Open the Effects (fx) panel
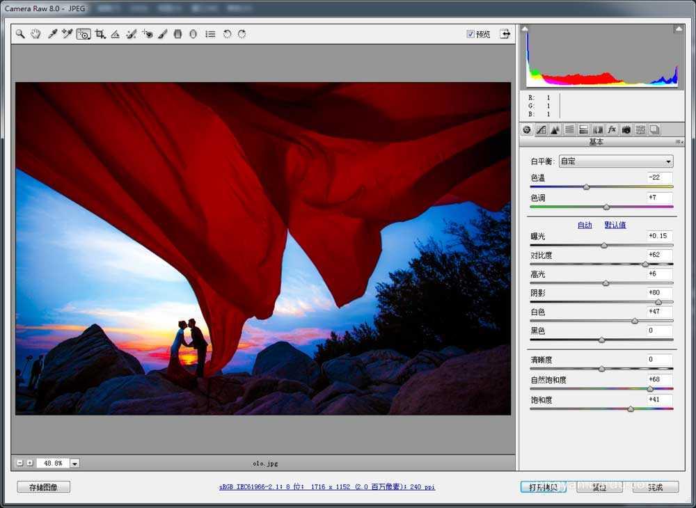The image size is (696, 508). [x=610, y=129]
